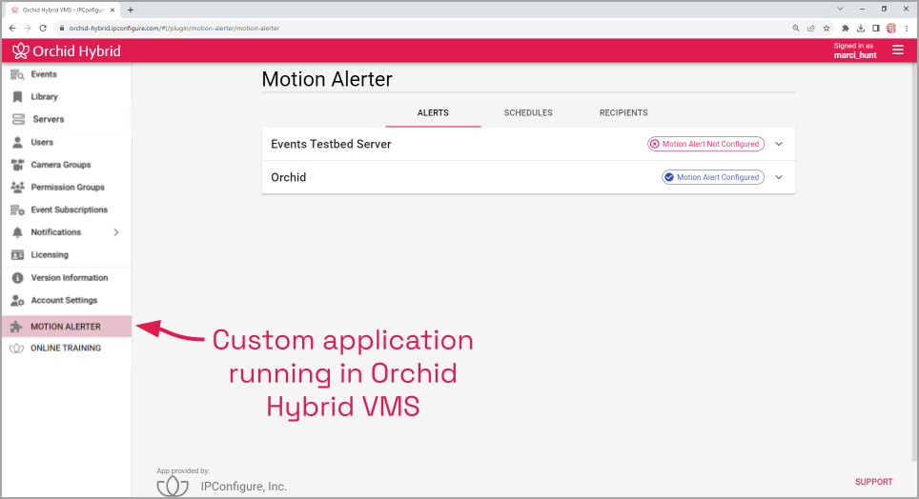Click the Version Information info icon
Screen dimensions: 919x499
click(17, 278)
